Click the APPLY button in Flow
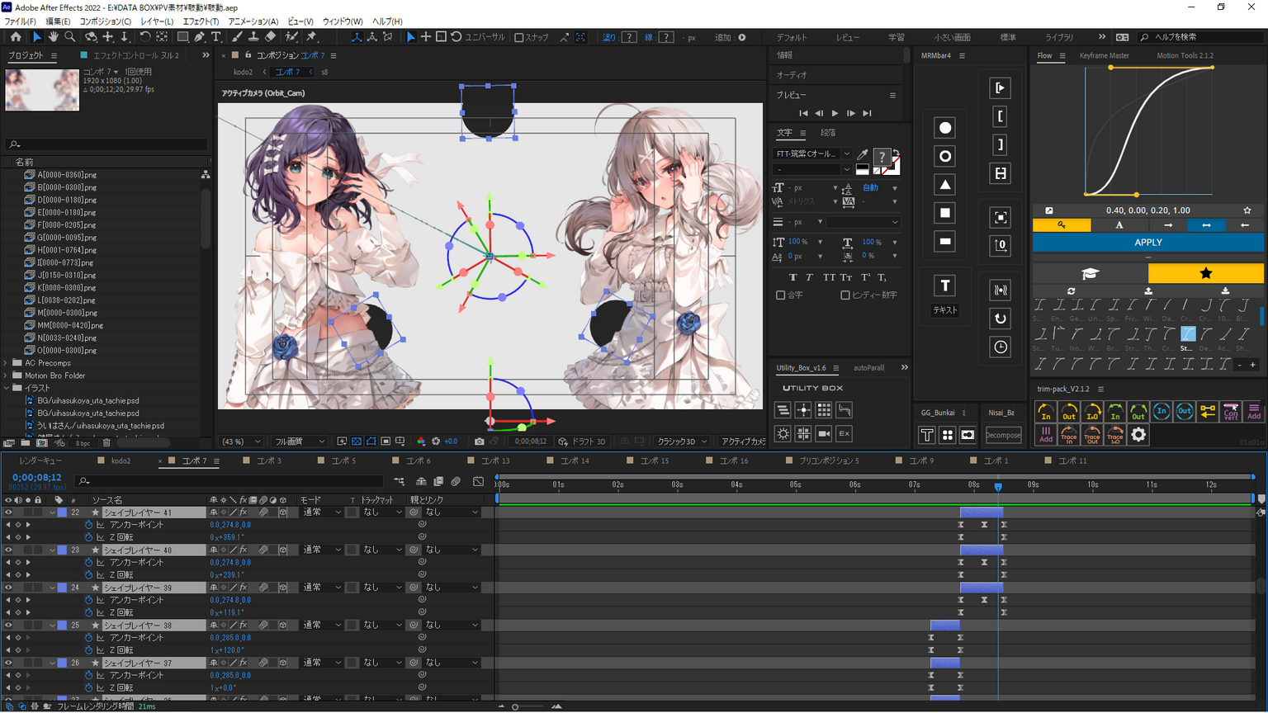 1147,243
